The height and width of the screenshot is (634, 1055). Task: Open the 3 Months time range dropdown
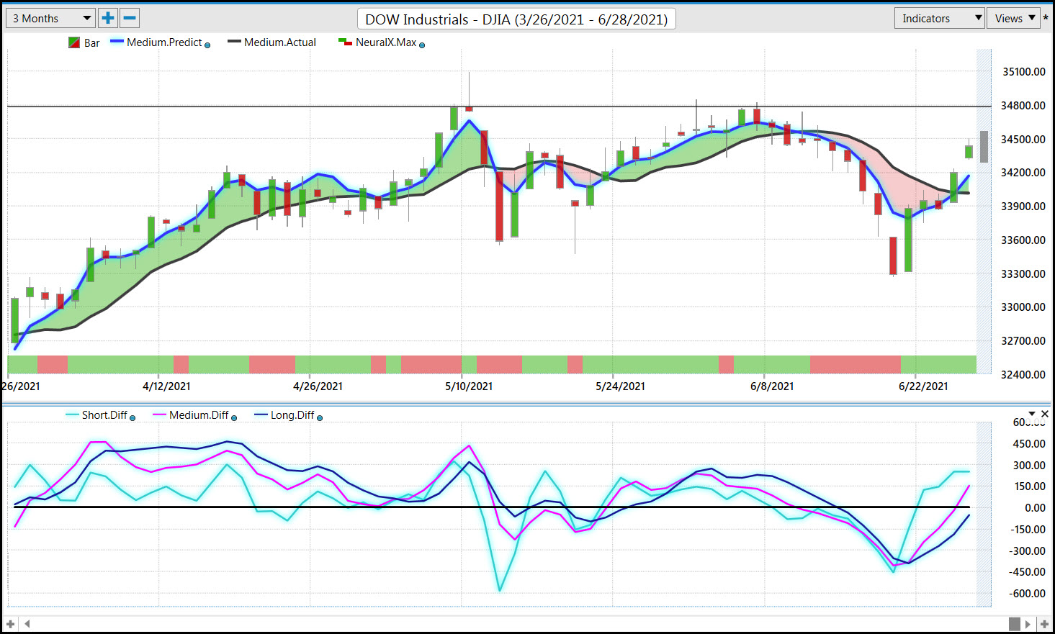(x=50, y=18)
